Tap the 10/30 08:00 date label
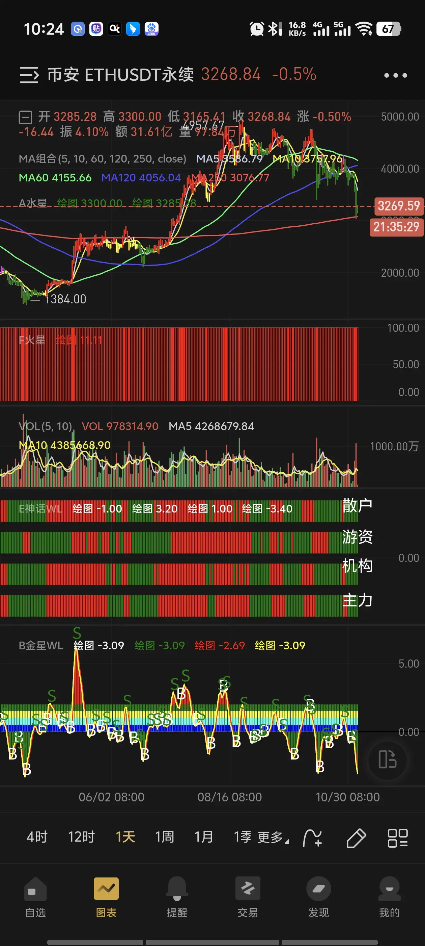Image resolution: width=425 pixels, height=946 pixels. 348,797
